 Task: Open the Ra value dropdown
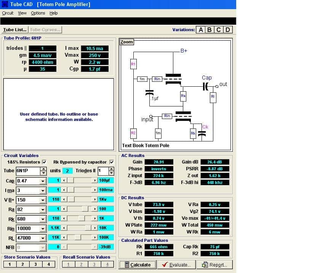[x=43, y=210]
